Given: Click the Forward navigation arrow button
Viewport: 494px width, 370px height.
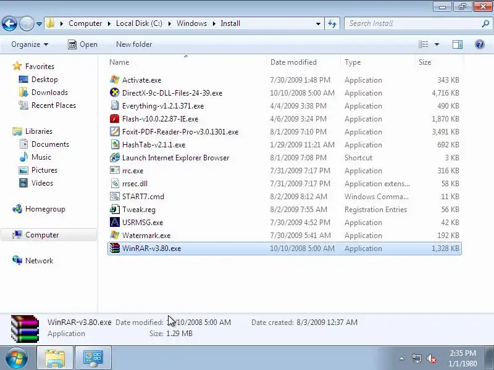Looking at the screenshot, I should (x=27, y=23).
